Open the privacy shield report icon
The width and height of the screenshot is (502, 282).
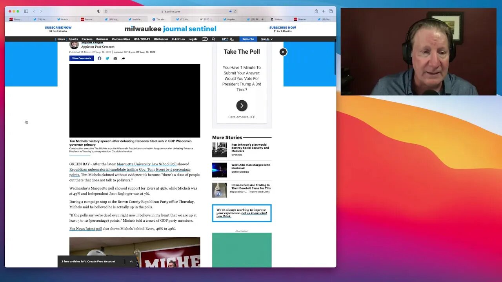[98, 11]
